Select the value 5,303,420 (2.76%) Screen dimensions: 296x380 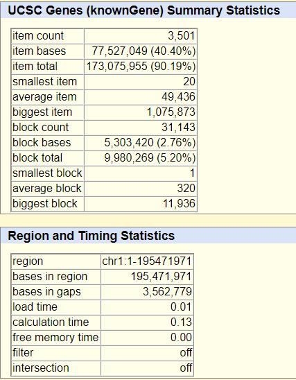coord(150,143)
